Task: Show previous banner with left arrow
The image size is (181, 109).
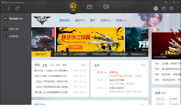Action: (x=33, y=42)
